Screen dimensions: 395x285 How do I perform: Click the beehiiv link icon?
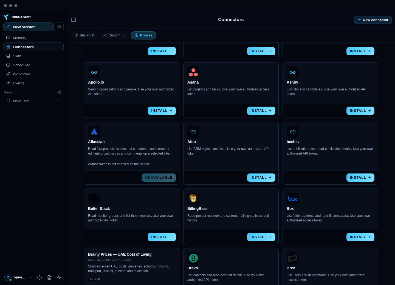coord(293,132)
